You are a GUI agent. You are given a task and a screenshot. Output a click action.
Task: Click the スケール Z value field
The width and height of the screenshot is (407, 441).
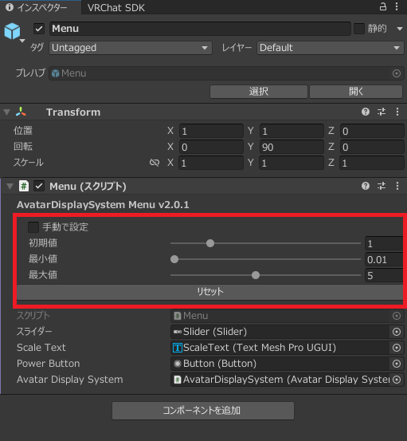tap(372, 163)
